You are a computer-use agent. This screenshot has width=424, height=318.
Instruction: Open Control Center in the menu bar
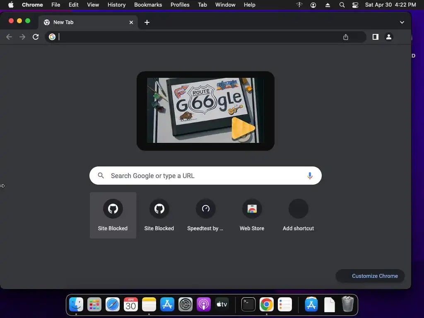pyautogui.click(x=355, y=5)
